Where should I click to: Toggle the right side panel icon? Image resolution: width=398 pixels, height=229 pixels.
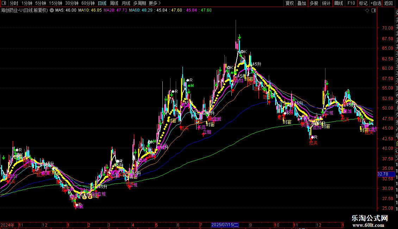tap(374, 11)
